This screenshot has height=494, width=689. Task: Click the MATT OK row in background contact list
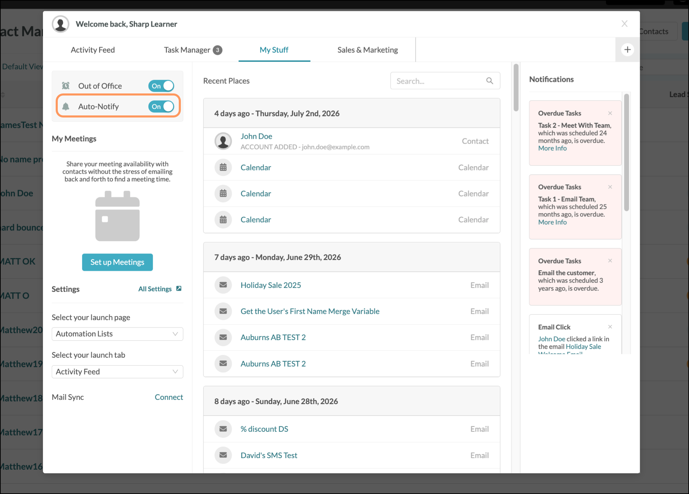point(21,261)
